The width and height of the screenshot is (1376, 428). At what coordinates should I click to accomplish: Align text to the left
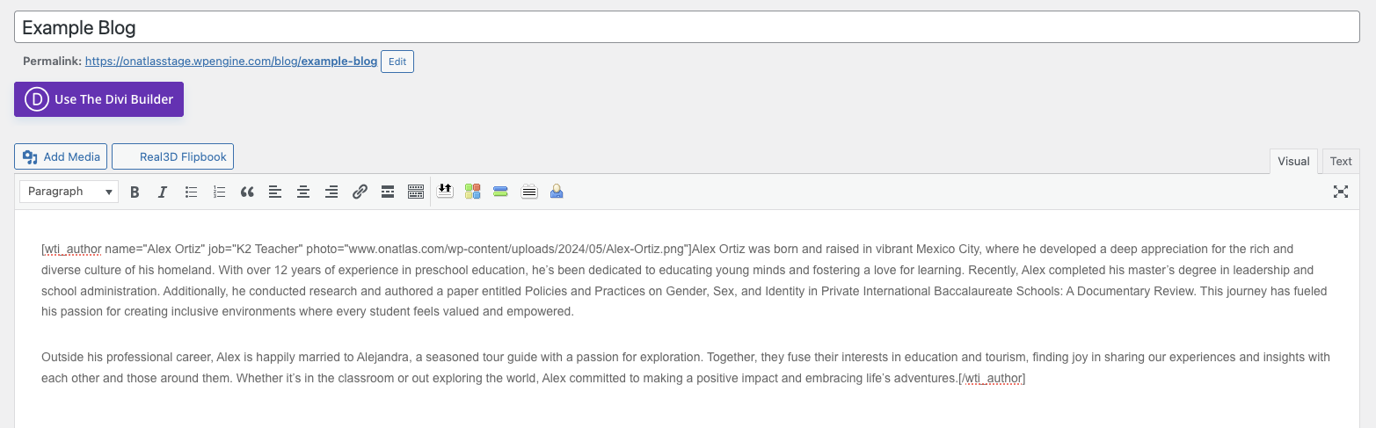pyautogui.click(x=275, y=192)
